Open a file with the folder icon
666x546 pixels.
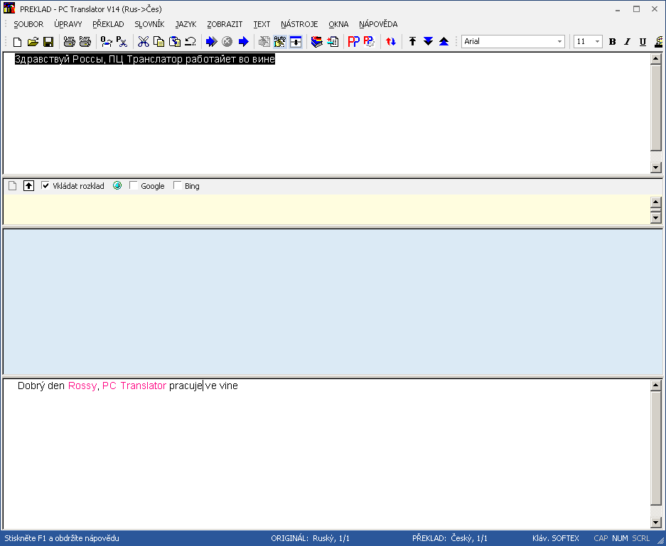point(33,42)
